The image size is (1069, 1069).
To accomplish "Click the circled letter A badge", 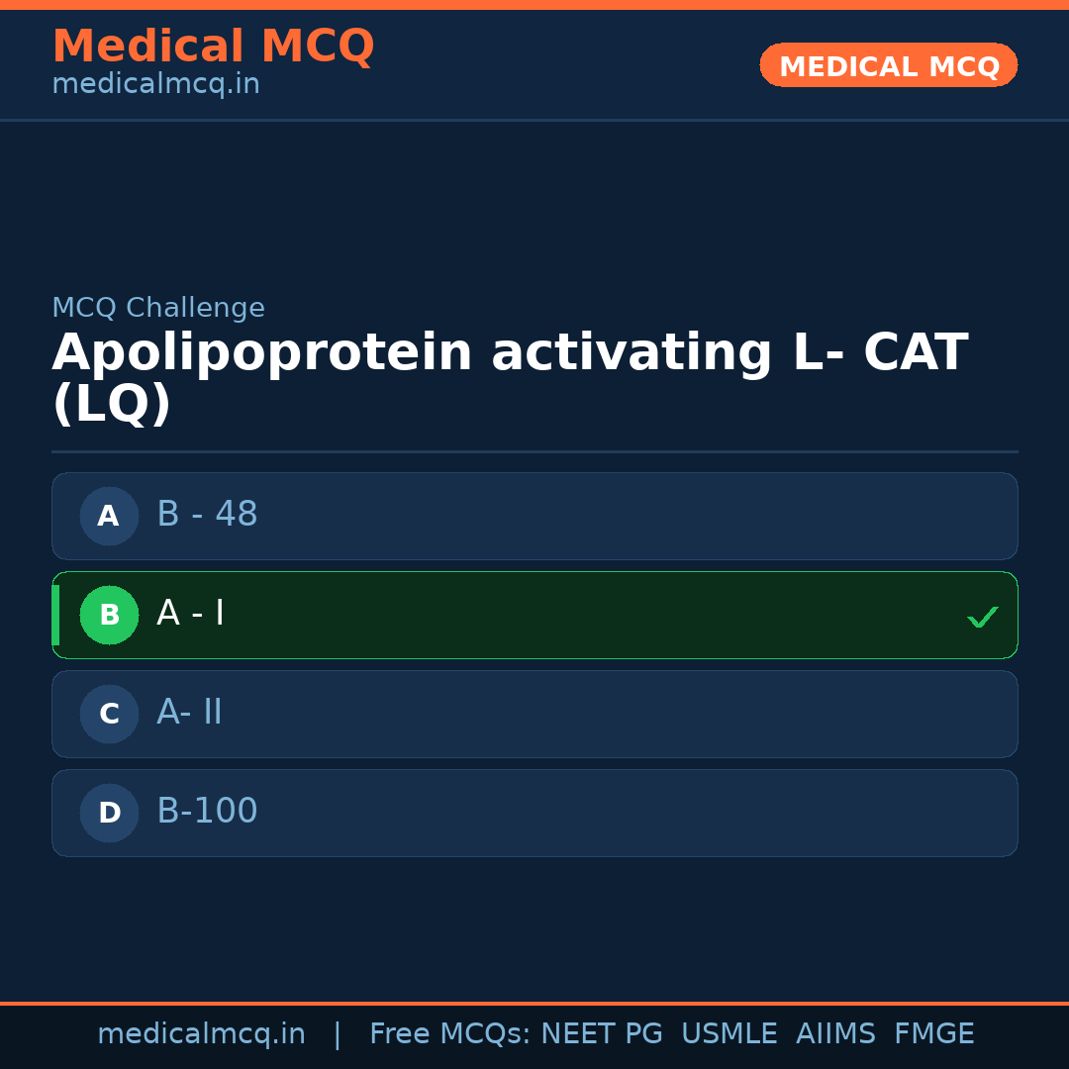I will click(x=109, y=516).
